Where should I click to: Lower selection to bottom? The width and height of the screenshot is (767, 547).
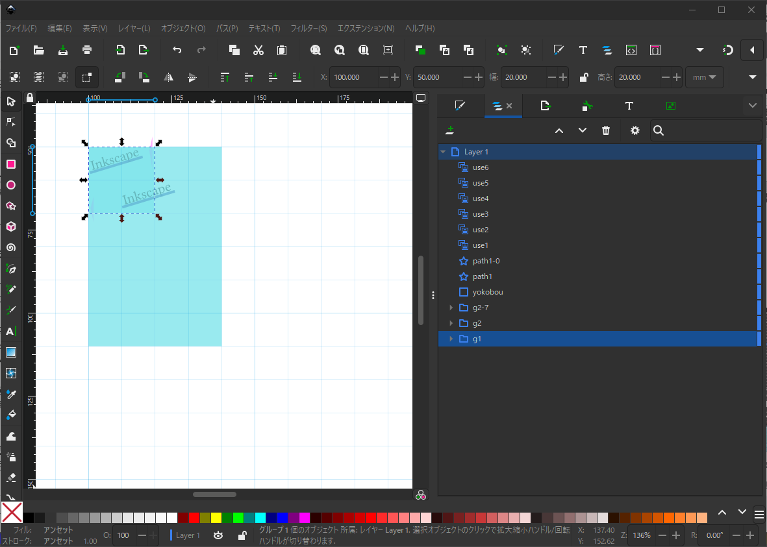(297, 77)
